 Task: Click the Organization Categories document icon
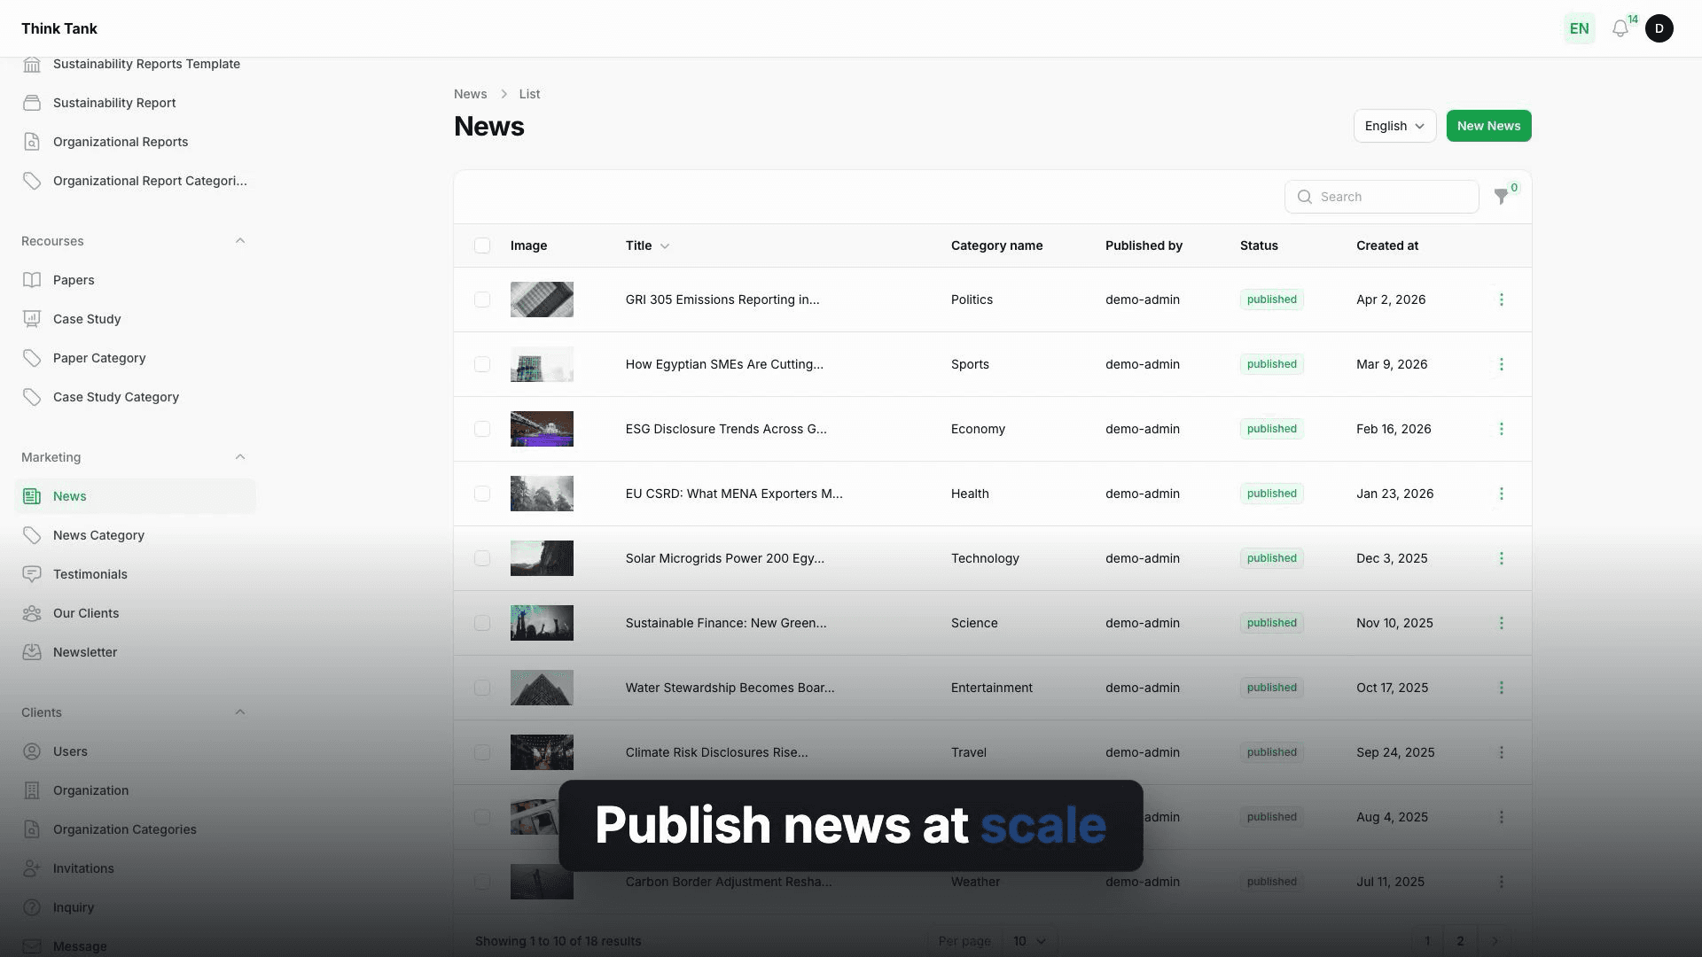point(32,829)
